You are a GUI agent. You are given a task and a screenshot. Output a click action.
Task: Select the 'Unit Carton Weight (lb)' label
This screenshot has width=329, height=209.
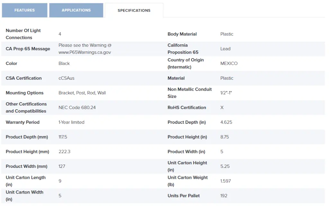(x=188, y=181)
